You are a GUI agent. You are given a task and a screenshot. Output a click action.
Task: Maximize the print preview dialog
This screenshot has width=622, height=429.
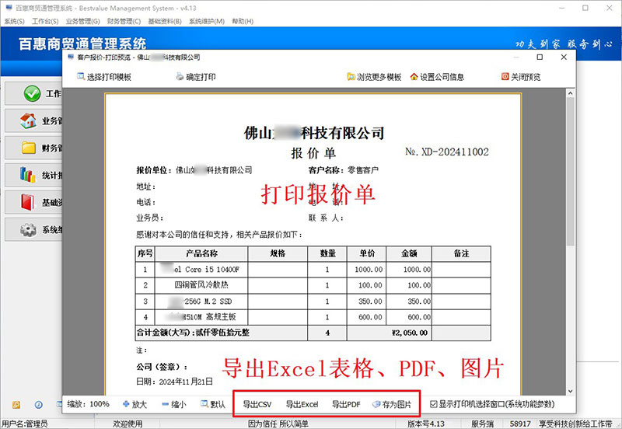(540, 57)
